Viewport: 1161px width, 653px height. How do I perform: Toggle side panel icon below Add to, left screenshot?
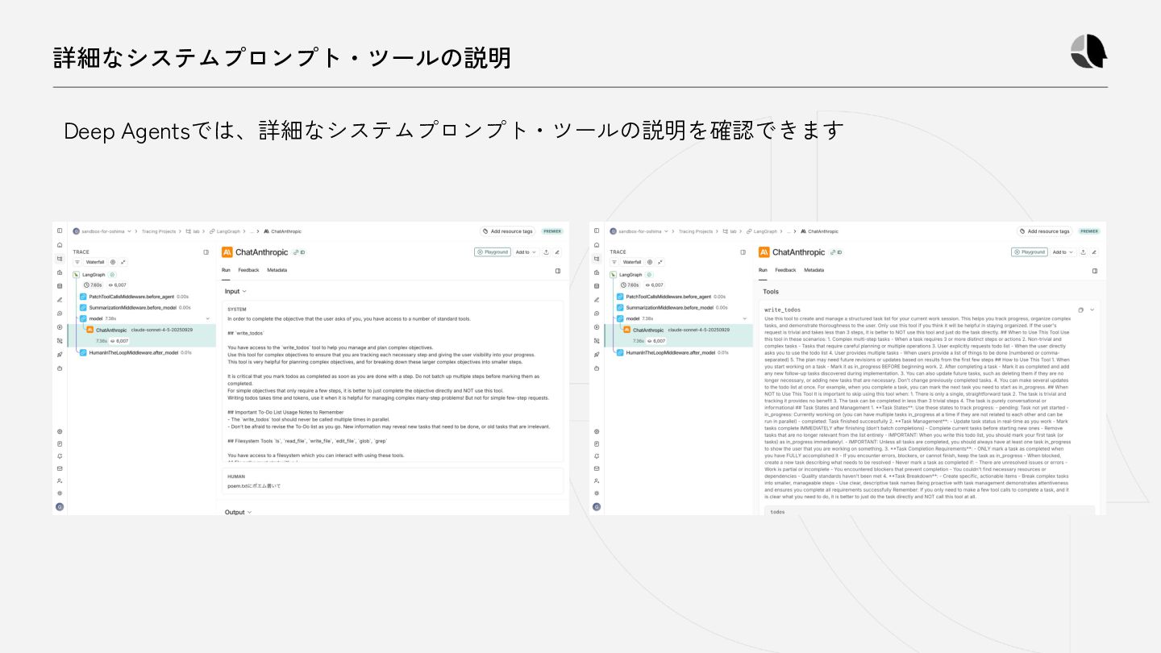(x=558, y=271)
